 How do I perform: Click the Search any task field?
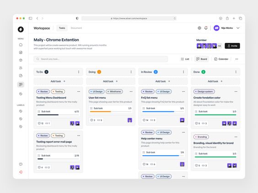[101, 59]
